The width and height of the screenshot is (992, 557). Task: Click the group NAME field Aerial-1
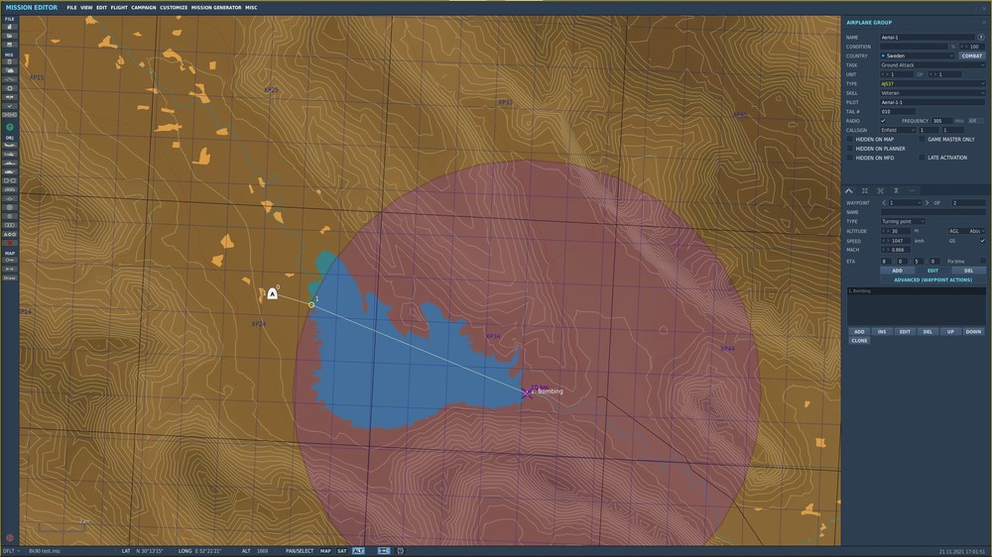(x=928, y=38)
